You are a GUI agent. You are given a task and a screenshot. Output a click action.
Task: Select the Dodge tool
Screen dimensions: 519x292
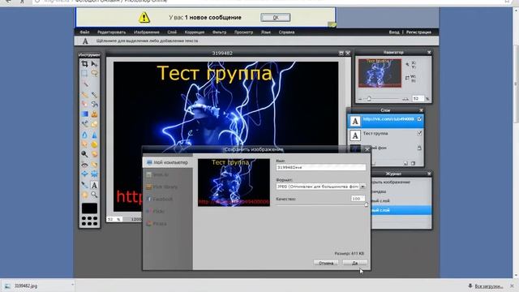click(x=84, y=154)
